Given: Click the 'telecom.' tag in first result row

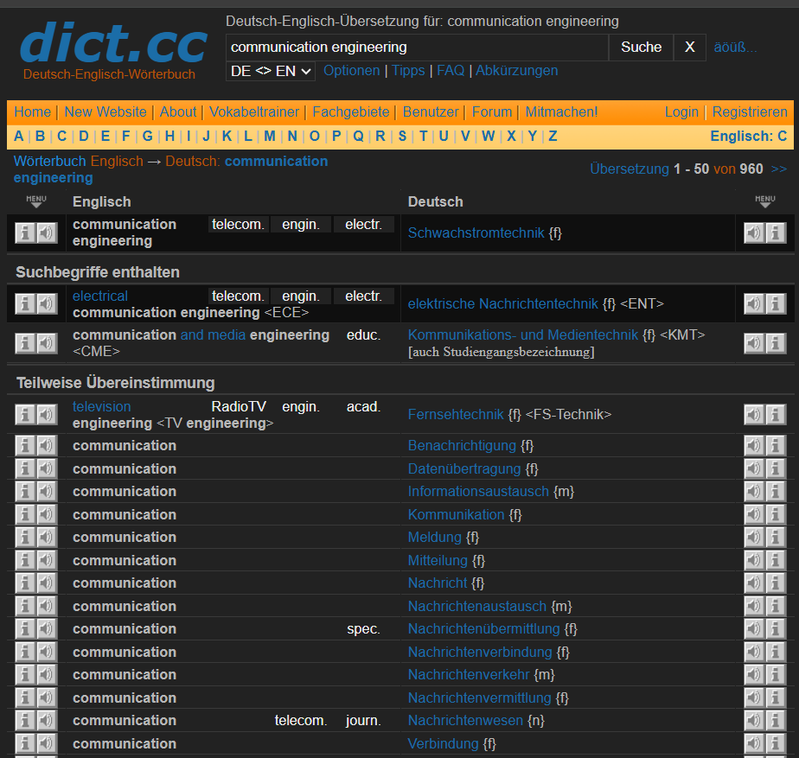Looking at the screenshot, I should point(238,225).
